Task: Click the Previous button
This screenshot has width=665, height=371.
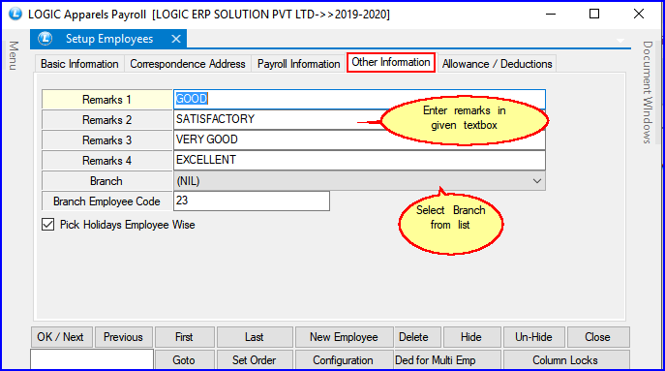Action: [123, 337]
